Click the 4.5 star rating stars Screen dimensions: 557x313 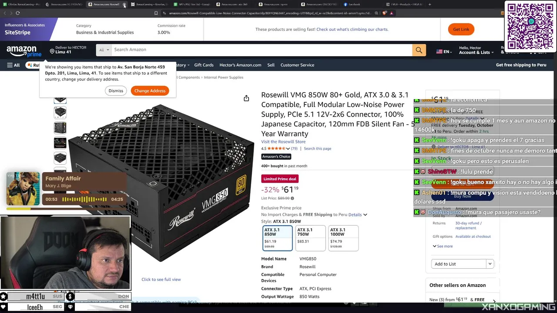(x=276, y=149)
